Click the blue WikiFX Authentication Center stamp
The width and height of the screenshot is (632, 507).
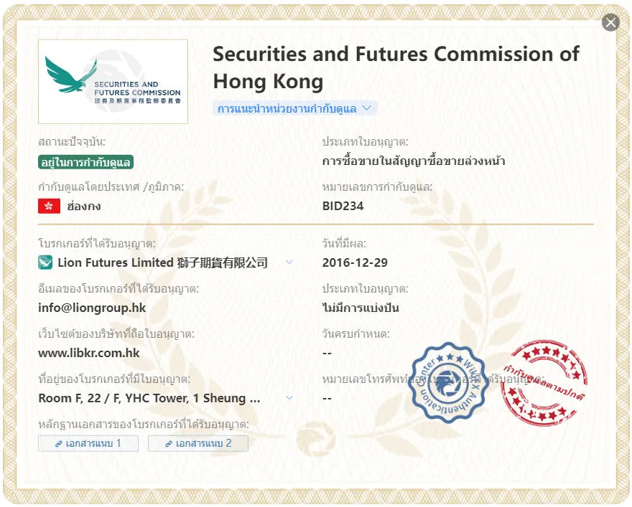[448, 383]
